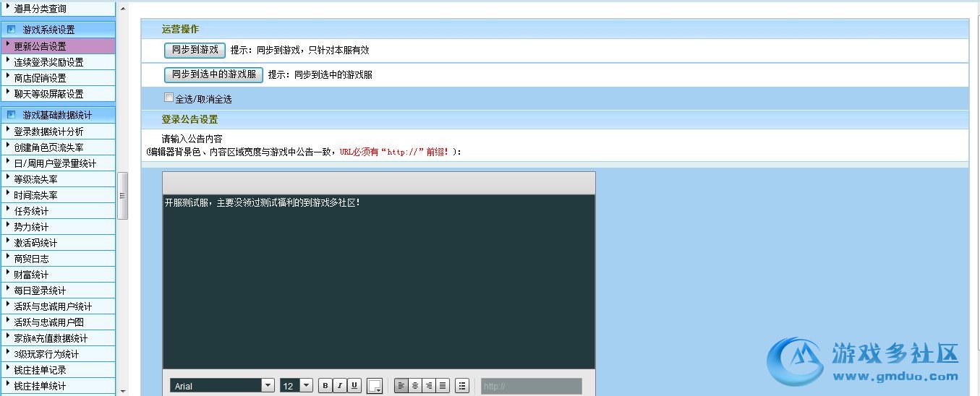Open 钱庄挂单统计 in sidebar
The height and width of the screenshot is (396, 980).
58,385
